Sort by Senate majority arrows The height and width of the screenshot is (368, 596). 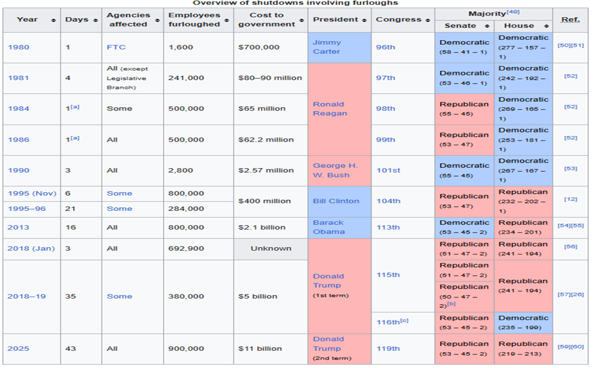tap(487, 26)
